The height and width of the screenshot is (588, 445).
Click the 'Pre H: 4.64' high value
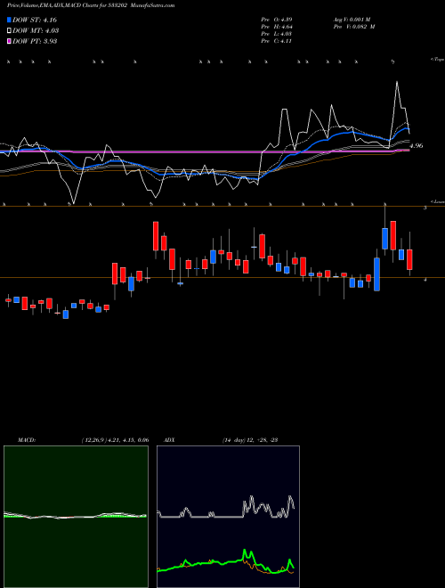pyautogui.click(x=277, y=27)
